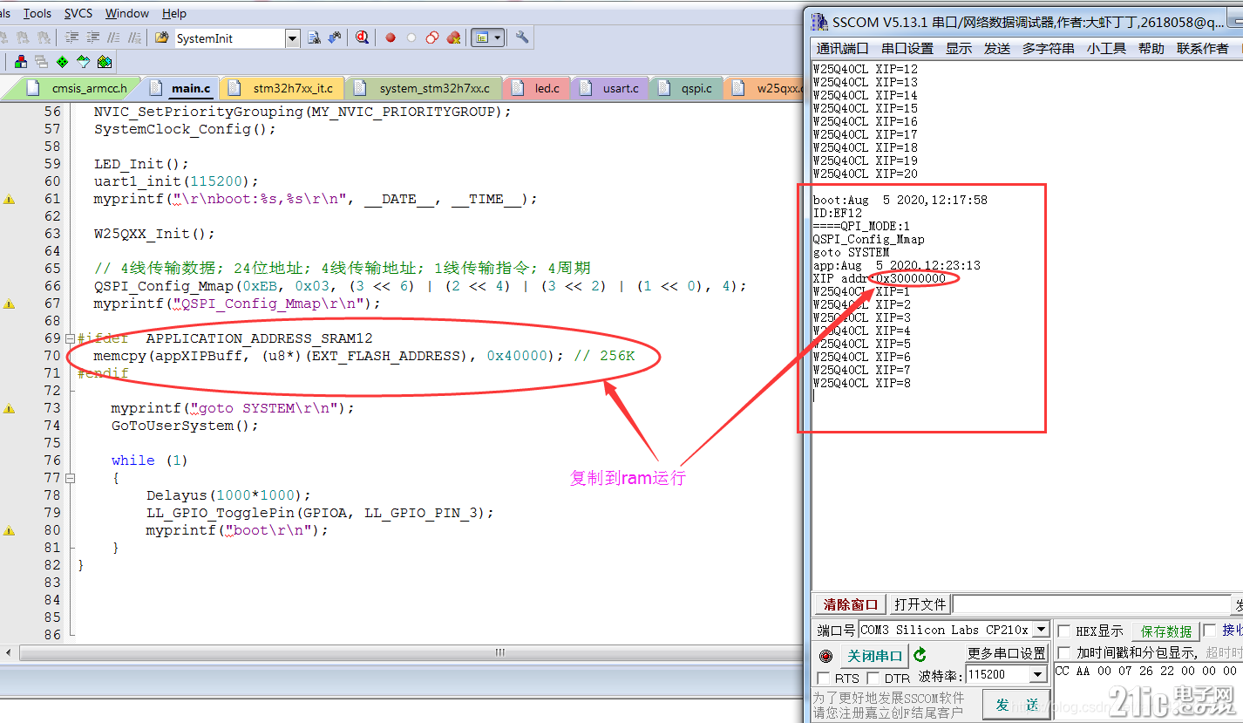
Task: Open the SystemInit search combo dropdown arrow
Action: (293, 38)
